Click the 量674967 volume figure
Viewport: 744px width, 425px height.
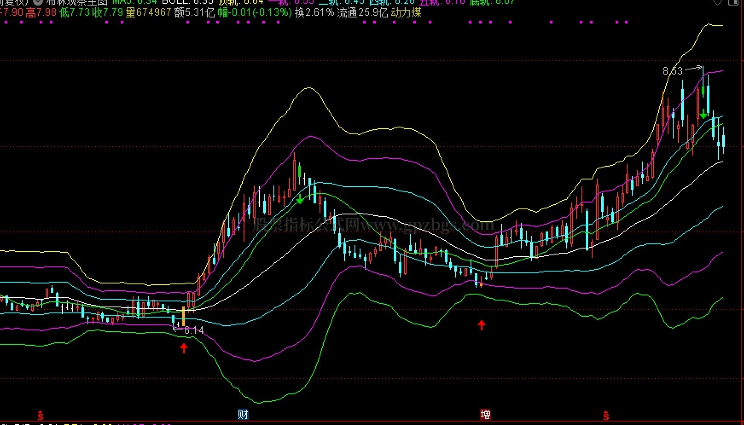(148, 13)
